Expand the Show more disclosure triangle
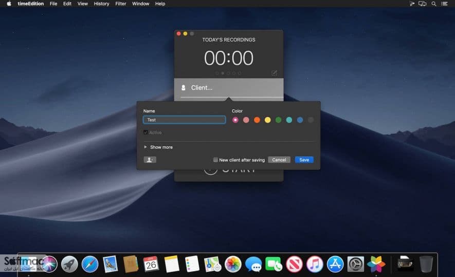The width and height of the screenshot is (455, 277). 145,147
